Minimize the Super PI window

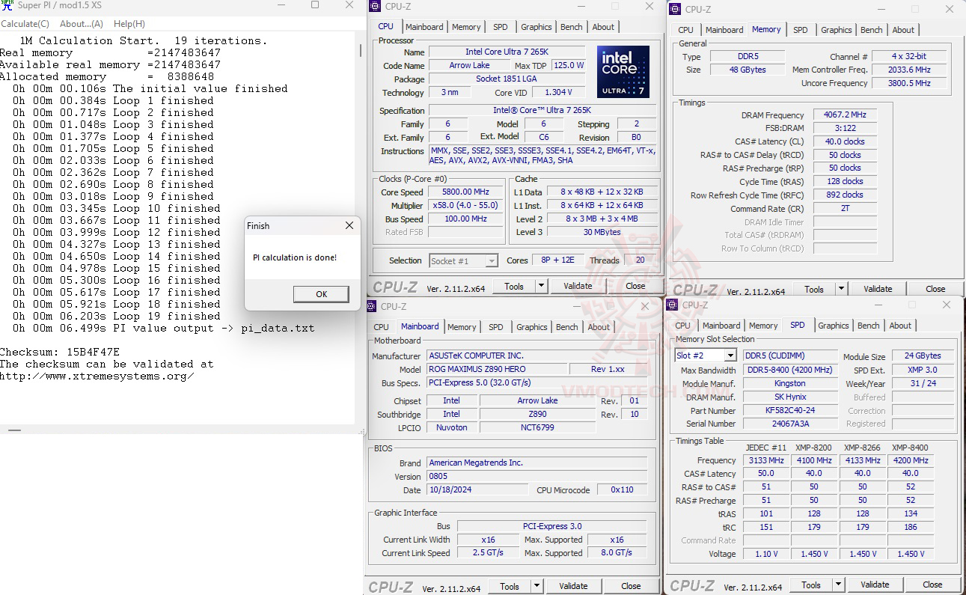[281, 5]
